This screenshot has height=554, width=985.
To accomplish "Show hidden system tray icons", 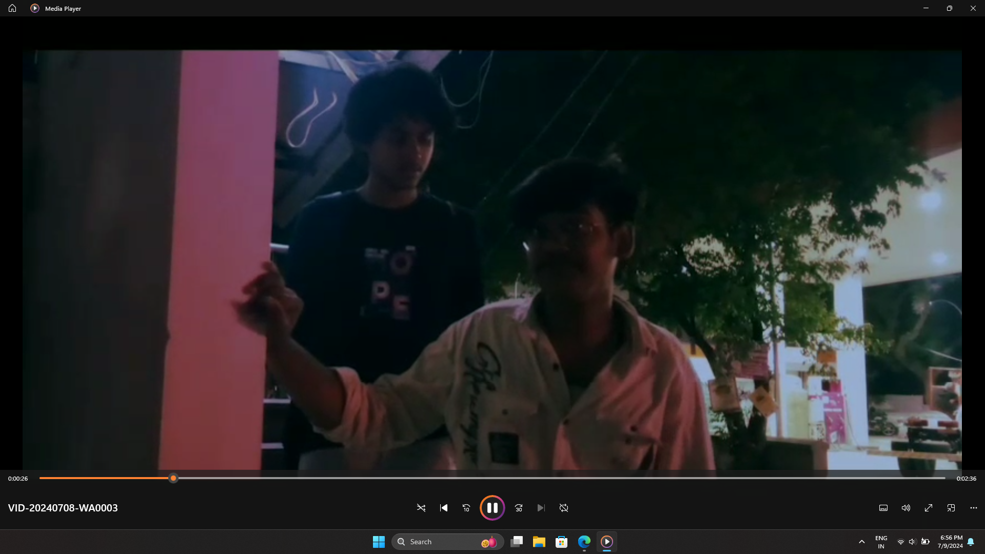I will (x=862, y=542).
